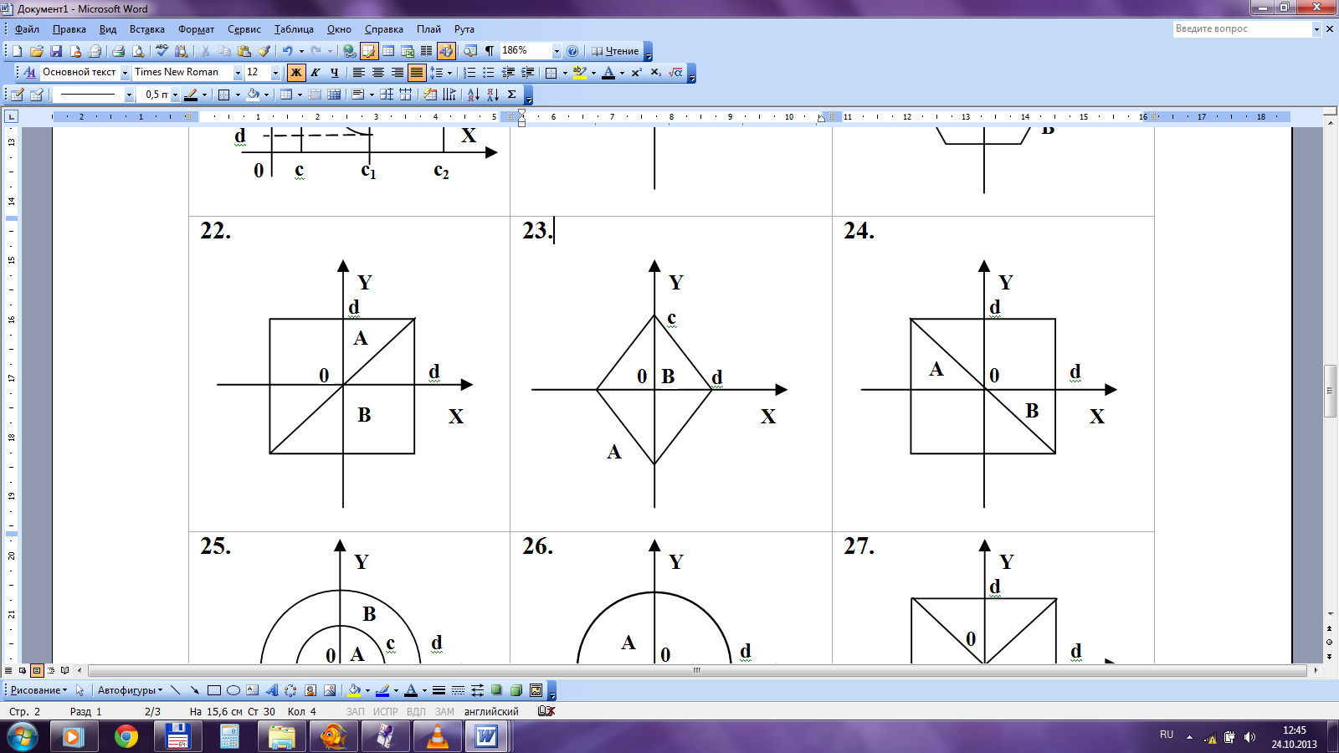Image resolution: width=1339 pixels, height=753 pixels.
Task: Insert WordArt from the Drawing toolbar
Action: 271,690
